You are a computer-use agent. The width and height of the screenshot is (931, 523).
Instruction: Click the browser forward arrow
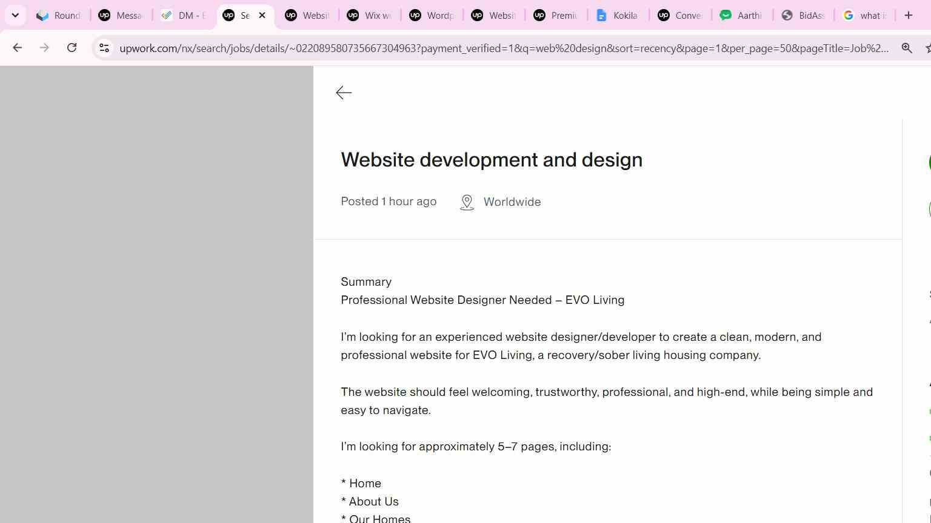click(44, 48)
